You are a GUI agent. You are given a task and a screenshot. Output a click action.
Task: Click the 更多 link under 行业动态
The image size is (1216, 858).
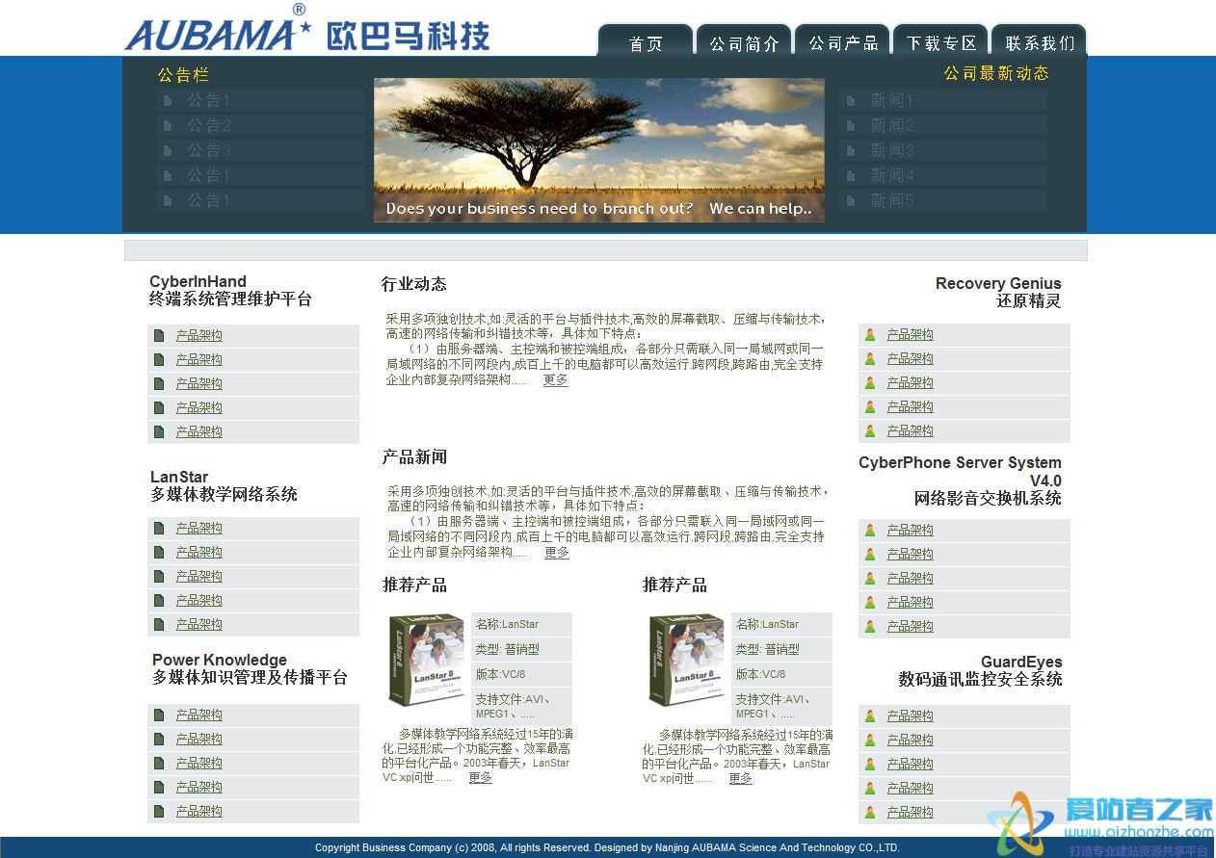556,380
